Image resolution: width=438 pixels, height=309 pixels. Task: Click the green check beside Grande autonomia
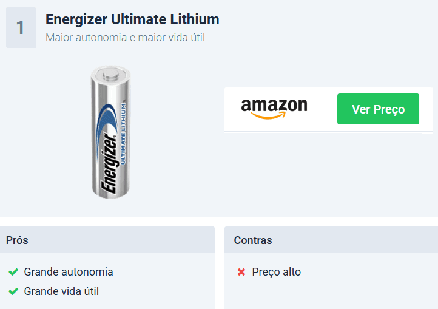pyautogui.click(x=13, y=272)
